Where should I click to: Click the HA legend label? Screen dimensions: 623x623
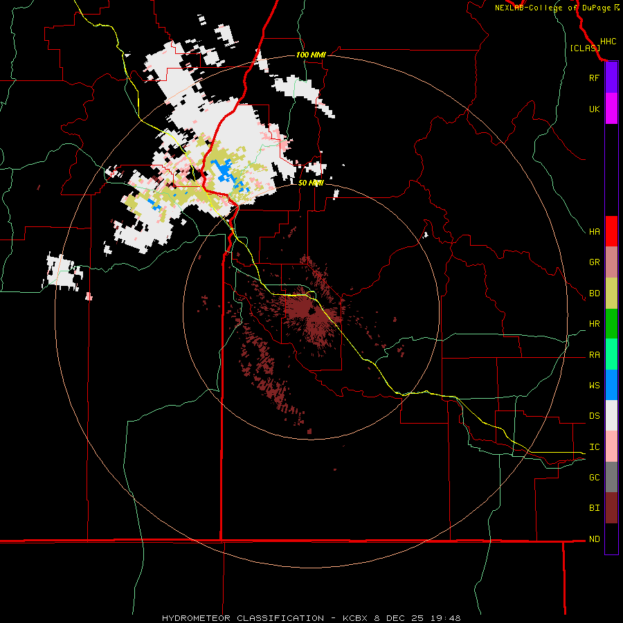tap(595, 232)
